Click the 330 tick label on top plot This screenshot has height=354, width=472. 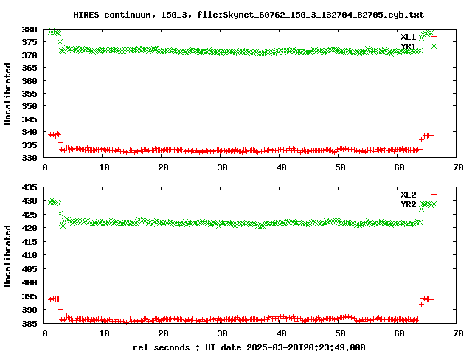point(29,158)
